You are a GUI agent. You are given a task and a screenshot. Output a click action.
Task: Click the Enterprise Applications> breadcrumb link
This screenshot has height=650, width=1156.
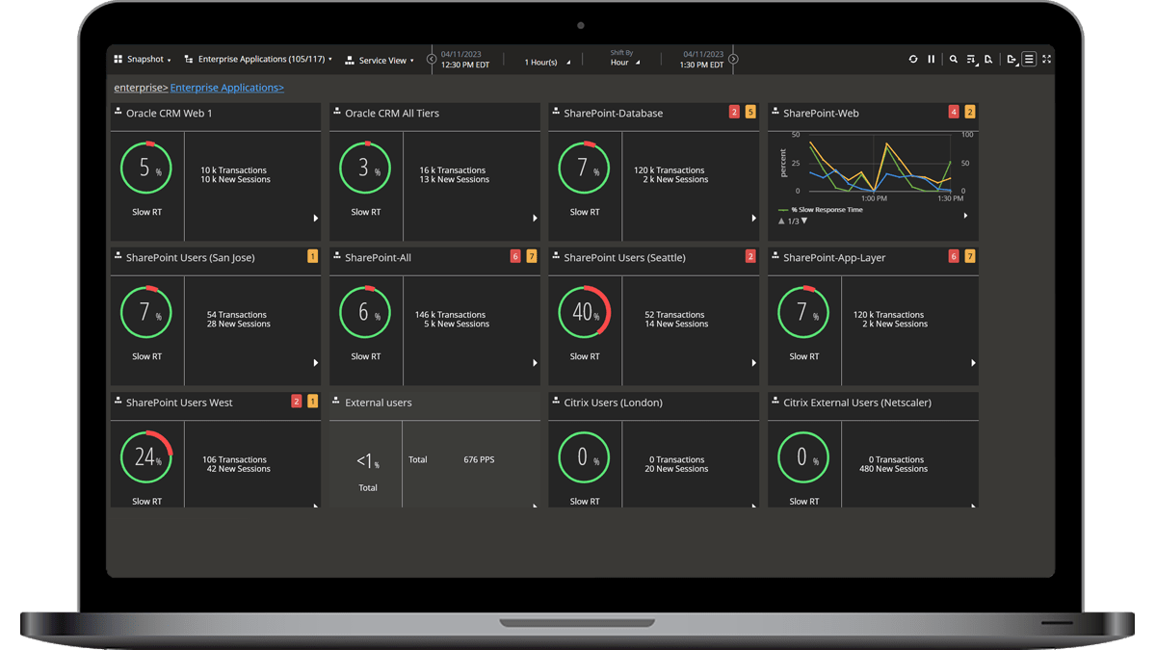click(227, 88)
